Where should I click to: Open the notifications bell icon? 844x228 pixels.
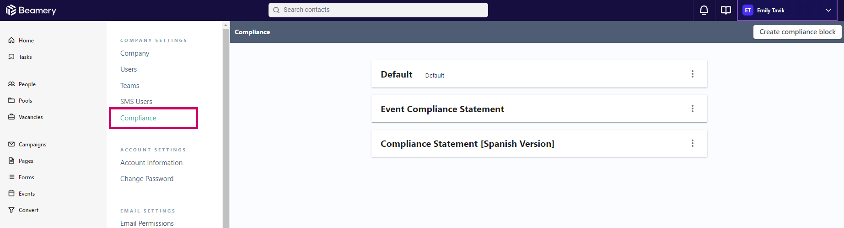click(x=704, y=10)
